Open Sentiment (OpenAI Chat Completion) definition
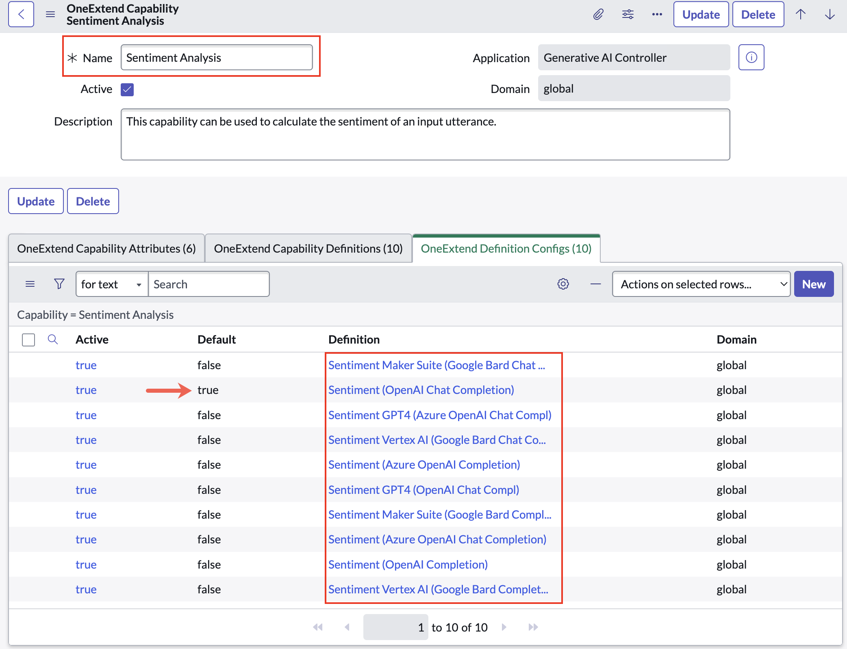Screen dimensions: 847x649 421,390
